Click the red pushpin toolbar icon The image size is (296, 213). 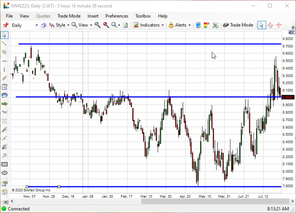point(5,25)
